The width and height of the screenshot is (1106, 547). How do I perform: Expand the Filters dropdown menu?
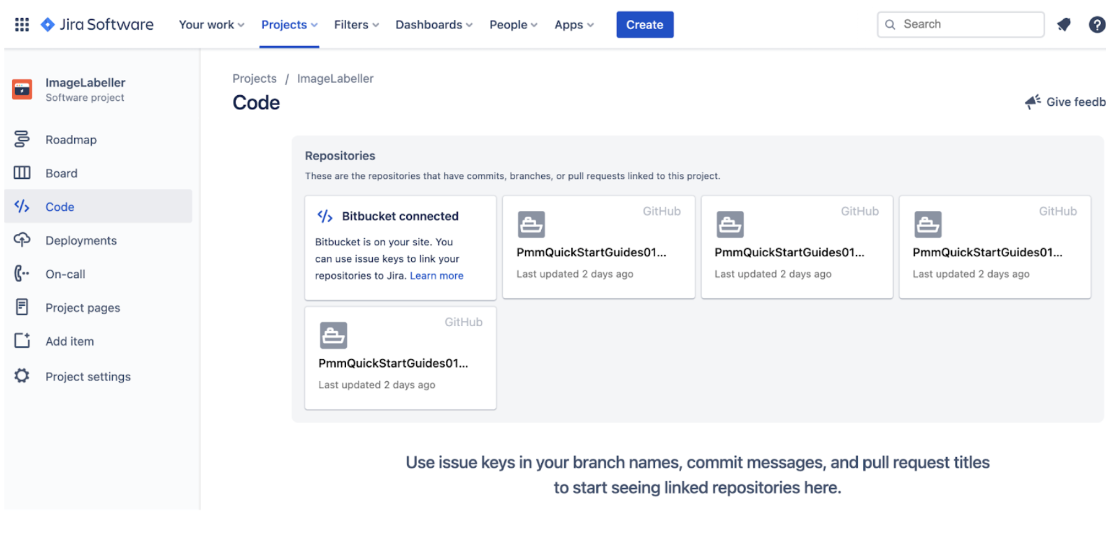click(356, 25)
